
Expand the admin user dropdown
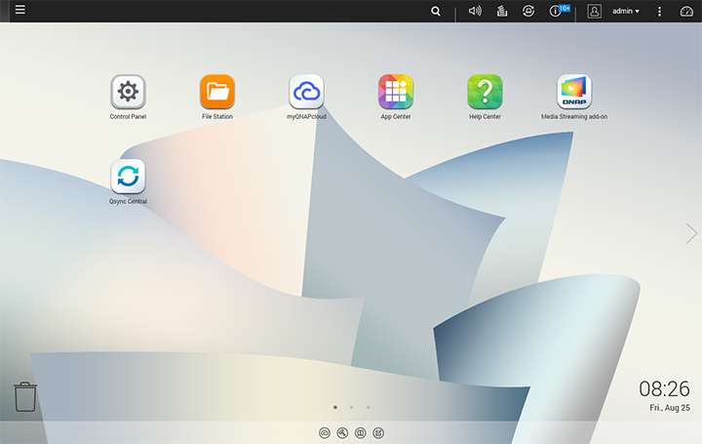pyautogui.click(x=625, y=11)
